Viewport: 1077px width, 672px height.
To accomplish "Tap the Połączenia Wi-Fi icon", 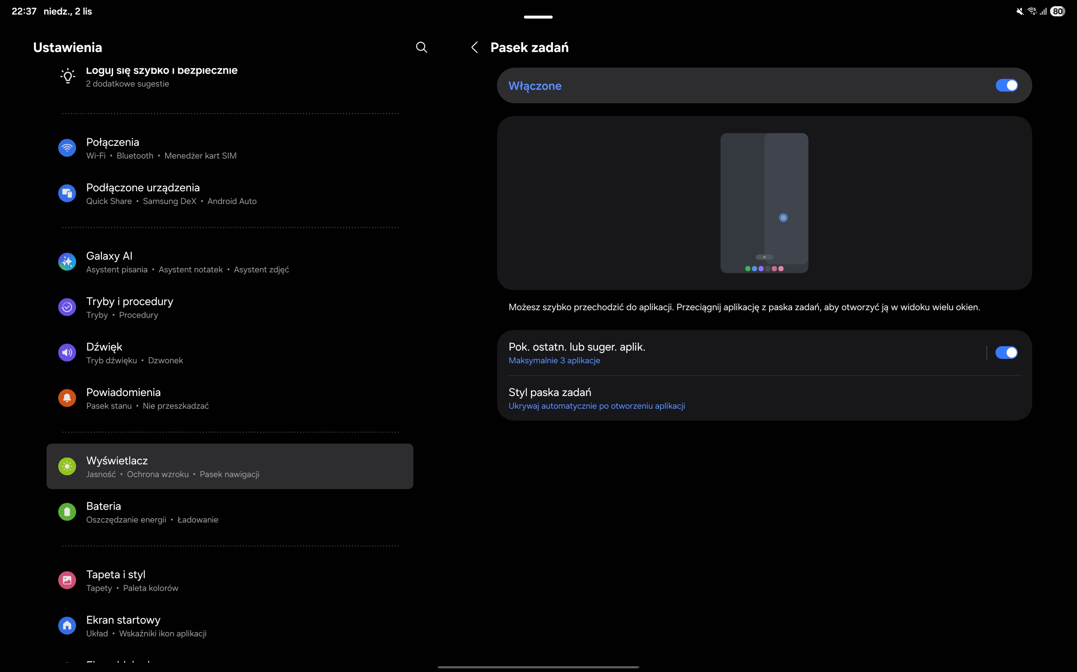I will coord(67,148).
